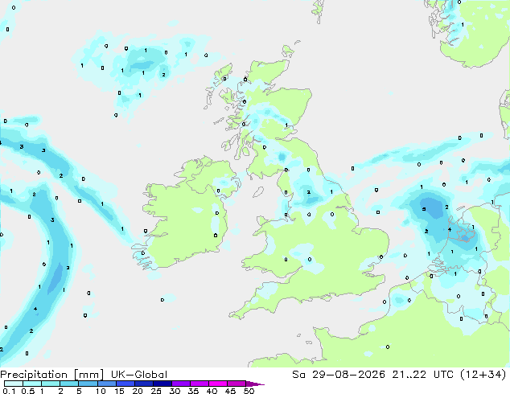Click the Precipitation [mm] title label
Screen dimensions: 510x394
click(x=52, y=375)
